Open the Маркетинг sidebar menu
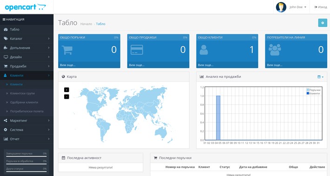This screenshot has height=176, width=330. [27, 120]
